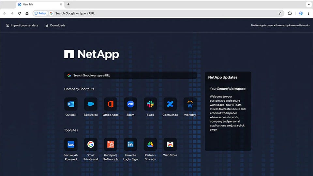Viewport: 313px width, 176px height.
Task: Click the Prisma browser profile icon
Action: pyautogui.click(x=301, y=13)
